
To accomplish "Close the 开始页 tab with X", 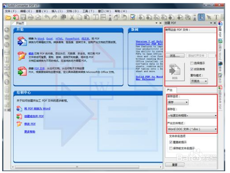I will (161, 23).
